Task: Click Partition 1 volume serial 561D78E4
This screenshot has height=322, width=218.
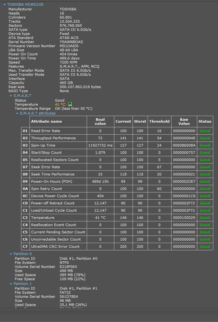Action: click(69, 297)
